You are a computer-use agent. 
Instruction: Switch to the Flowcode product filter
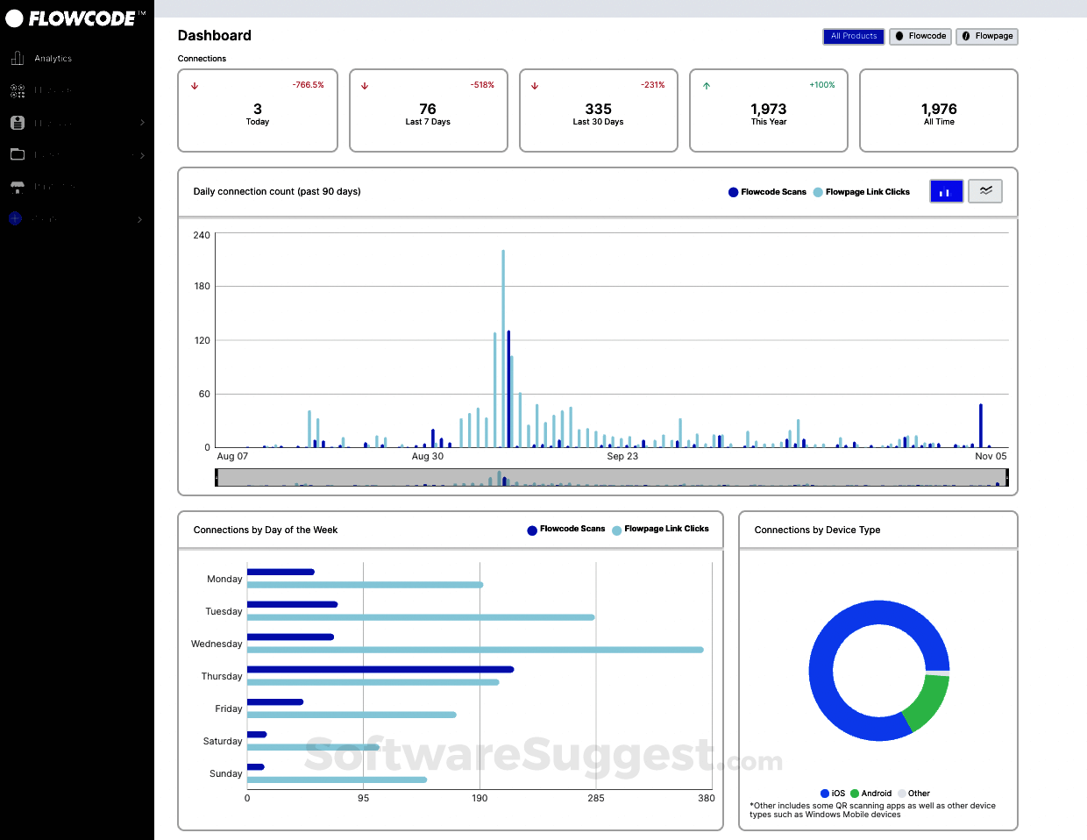tap(920, 36)
